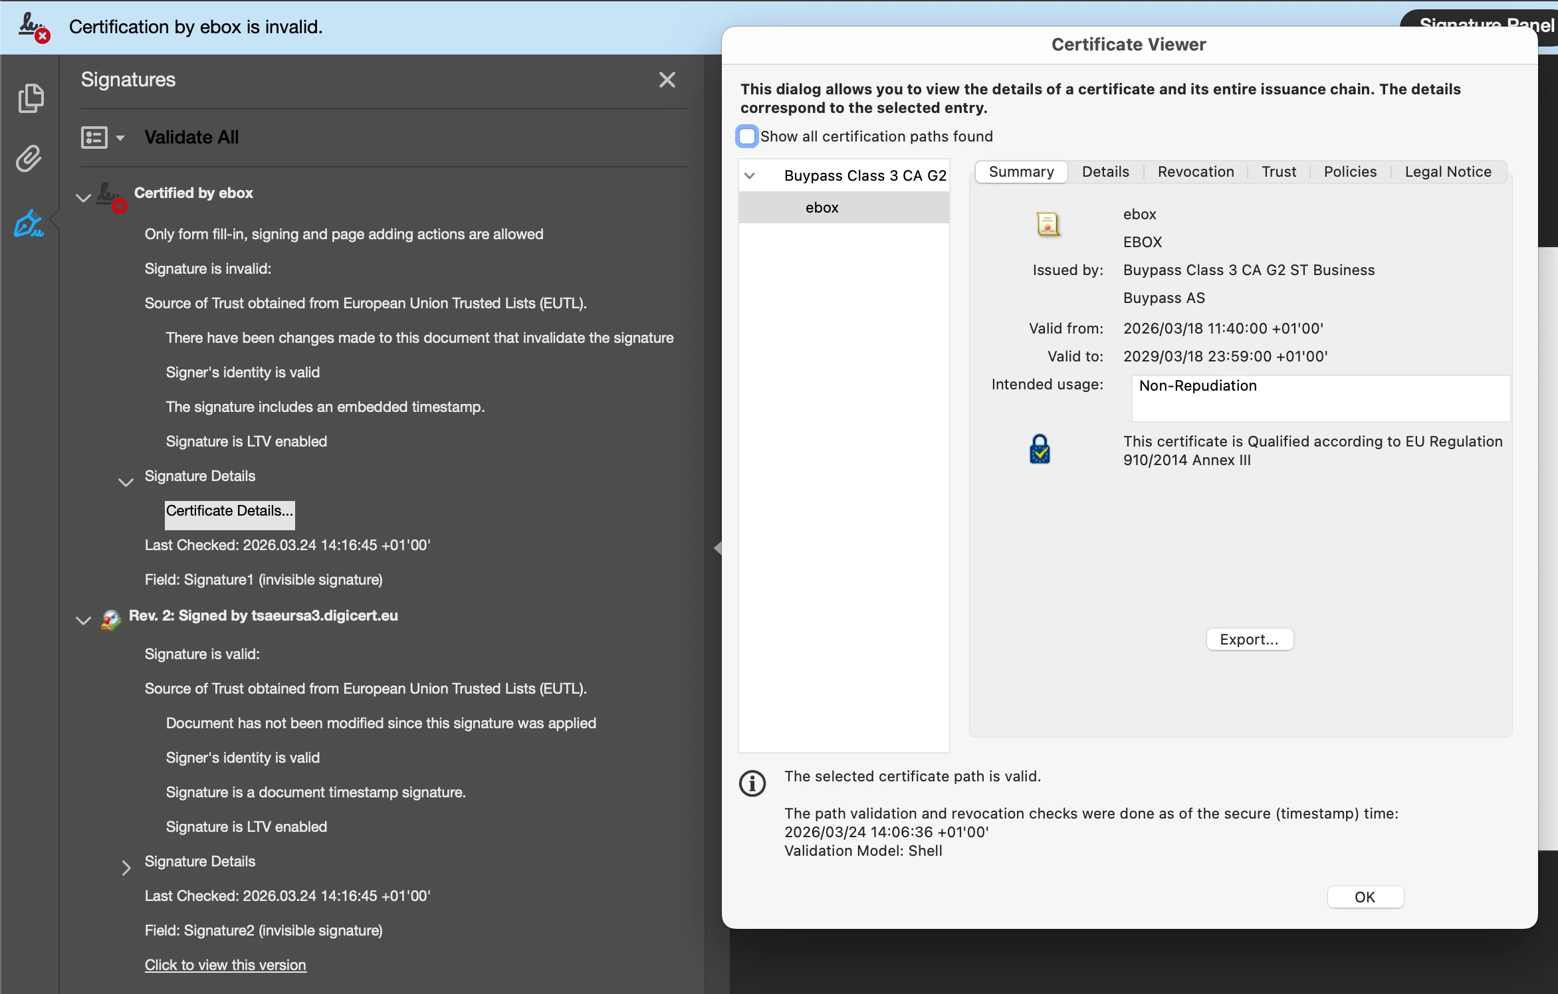Select the ebox certificate in chain list
The width and height of the screenshot is (1558, 994).
tap(822, 208)
